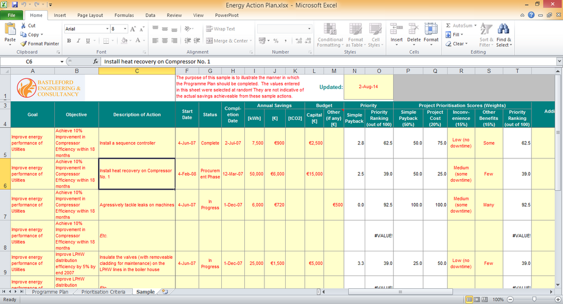The width and height of the screenshot is (563, 304).
Task: Minimize the ribbon with caret button
Action: tap(522, 15)
